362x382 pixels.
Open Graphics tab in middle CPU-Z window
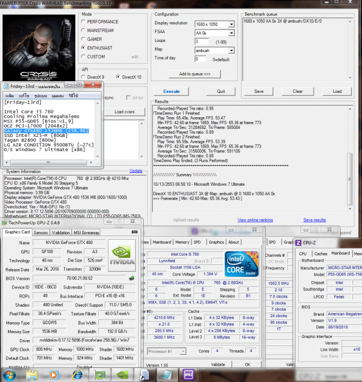(x=216, y=242)
